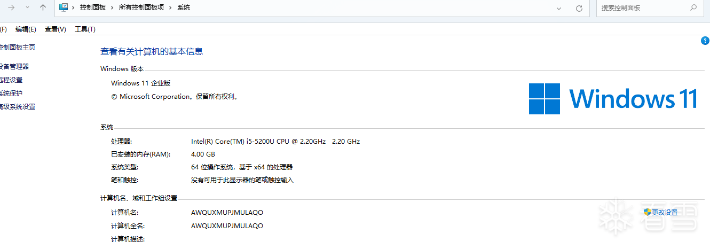Go forward with the forward arrow
Image resolution: width=710 pixels, height=249 pixels.
tap(11, 7)
